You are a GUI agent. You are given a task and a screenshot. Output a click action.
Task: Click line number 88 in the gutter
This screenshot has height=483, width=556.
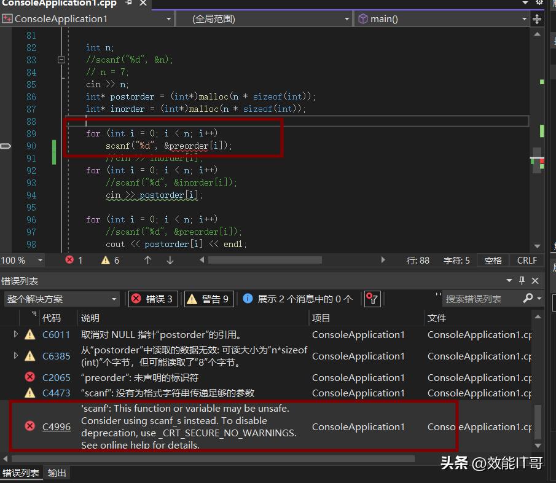tap(31, 122)
